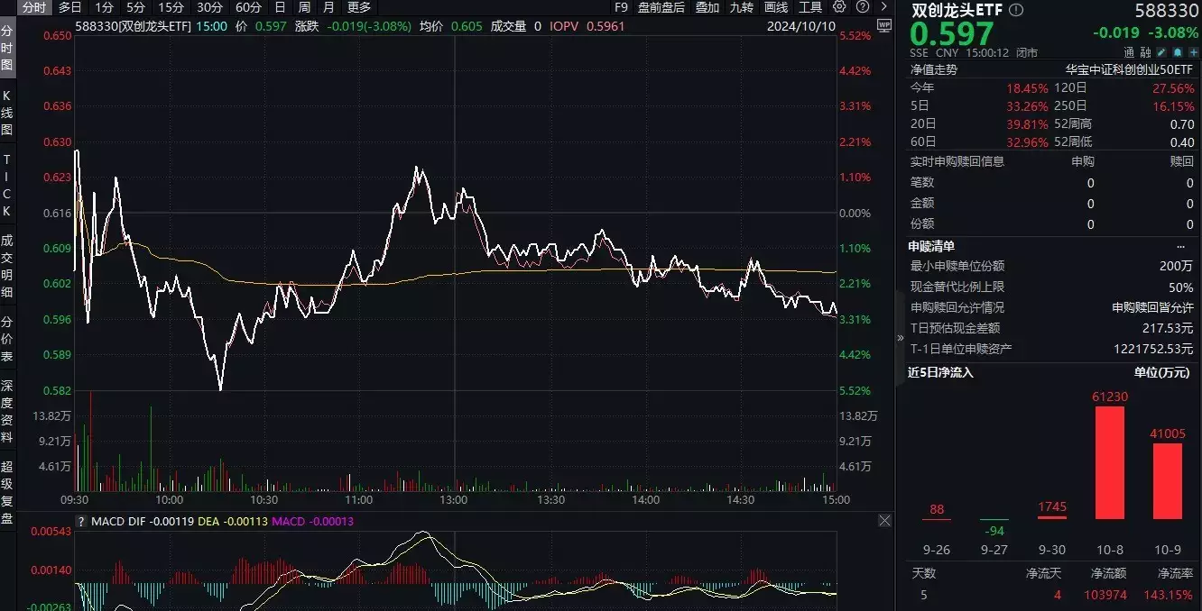Open the 工具 tools menu
Image resolution: width=1202 pixels, height=611 pixels.
coord(810,7)
